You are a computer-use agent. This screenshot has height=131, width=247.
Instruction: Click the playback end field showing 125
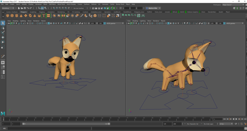[x=167, y=124]
